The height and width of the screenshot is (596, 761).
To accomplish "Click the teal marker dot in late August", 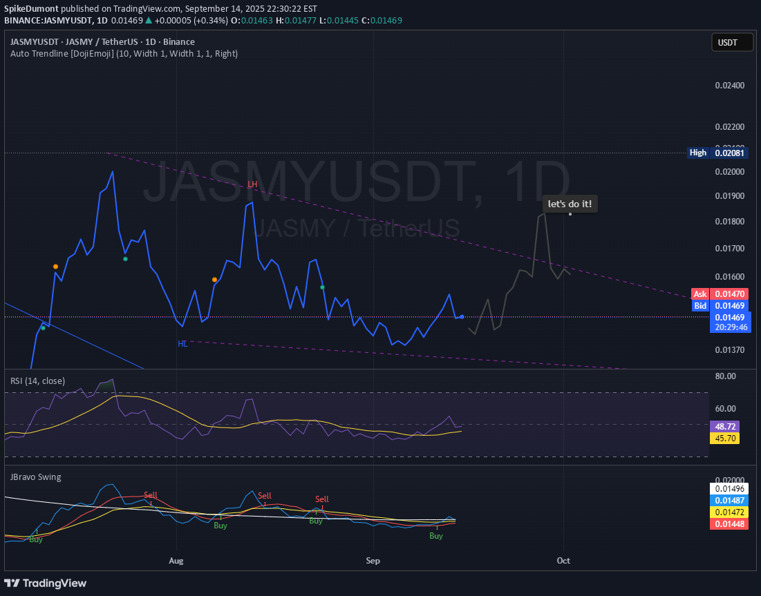I will (322, 287).
